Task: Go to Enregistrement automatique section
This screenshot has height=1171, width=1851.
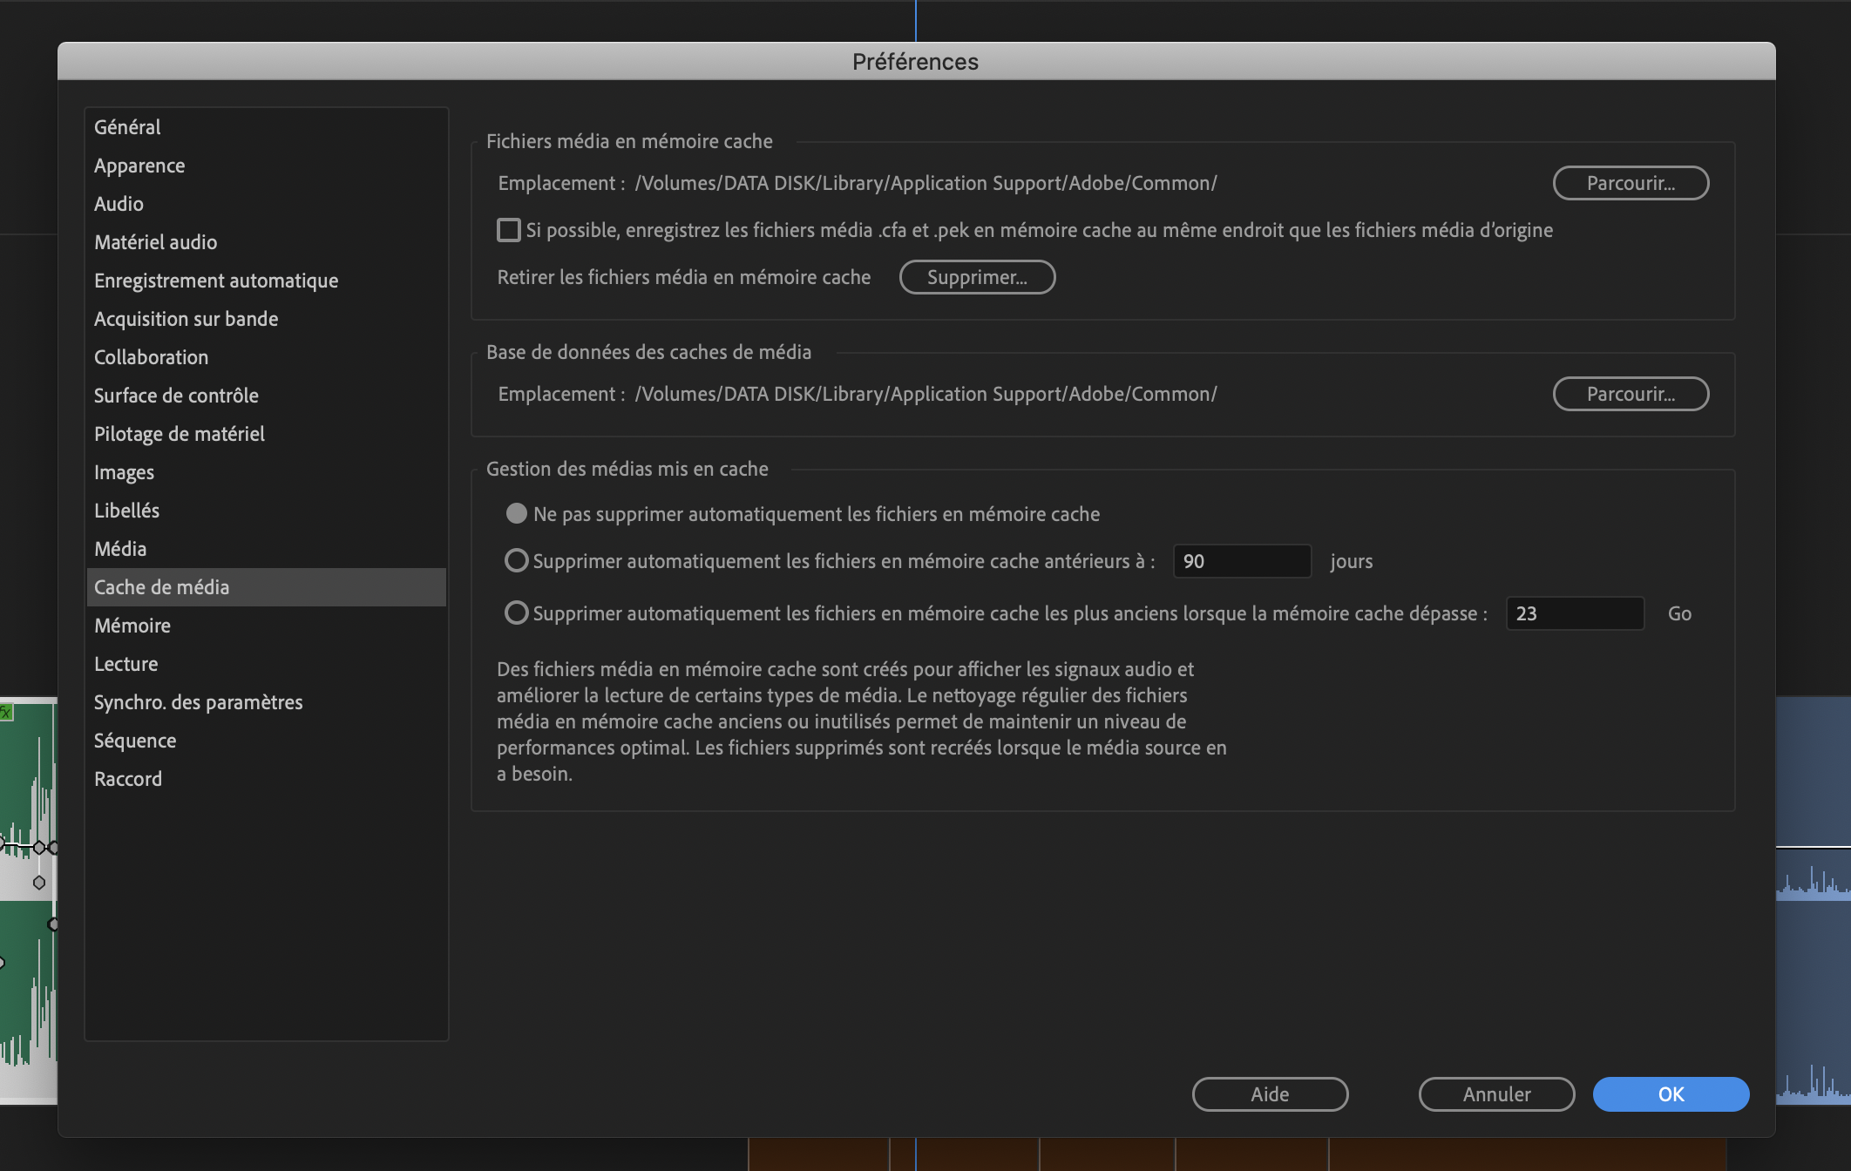Action: (216, 281)
